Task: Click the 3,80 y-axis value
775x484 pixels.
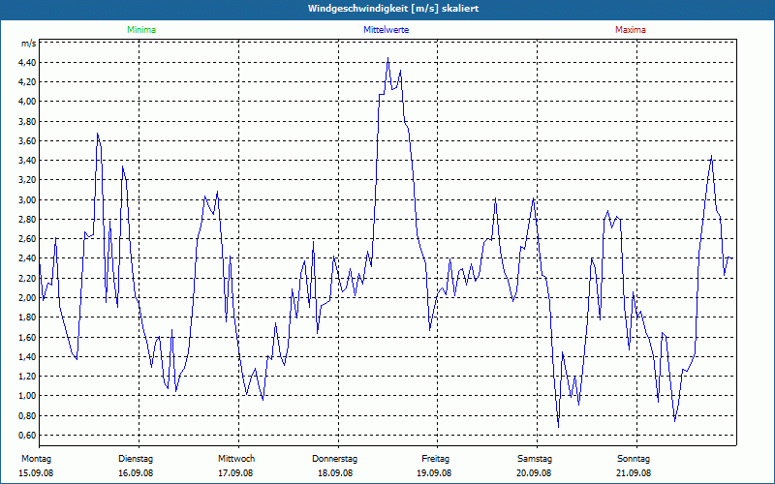Action: 28,122
